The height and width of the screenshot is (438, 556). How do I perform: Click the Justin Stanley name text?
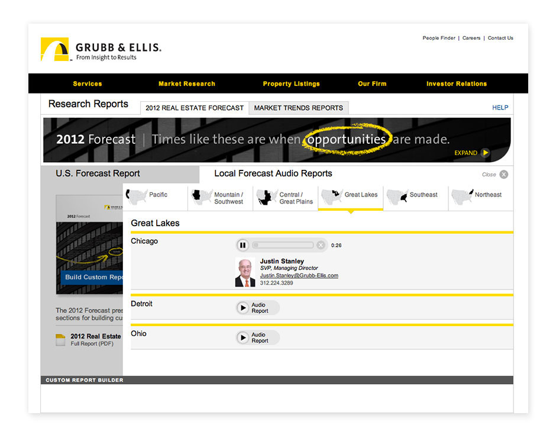coord(282,261)
